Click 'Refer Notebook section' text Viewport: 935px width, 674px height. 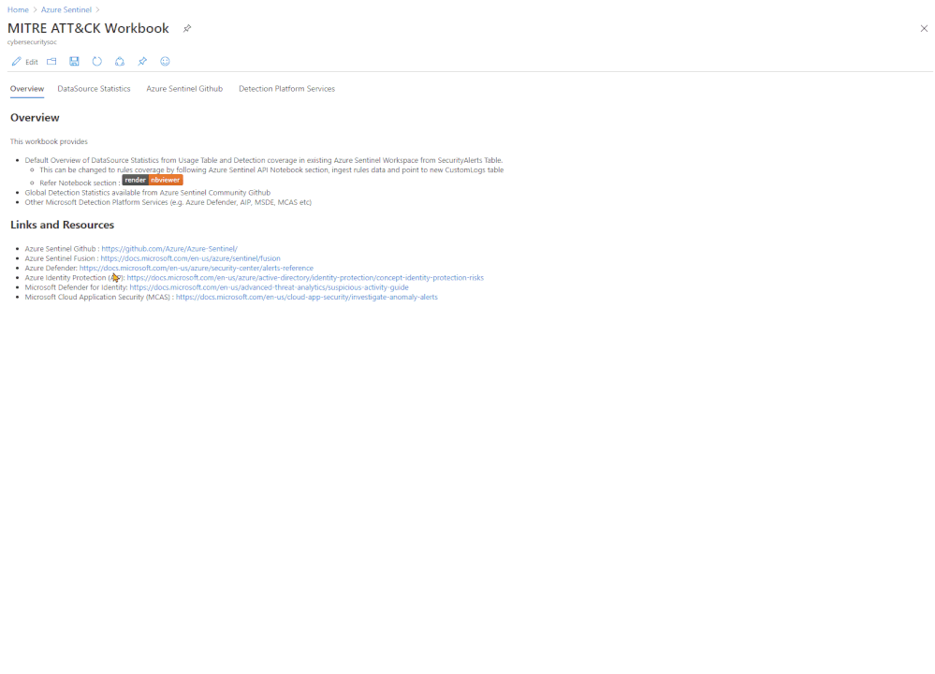pyautogui.click(x=78, y=183)
